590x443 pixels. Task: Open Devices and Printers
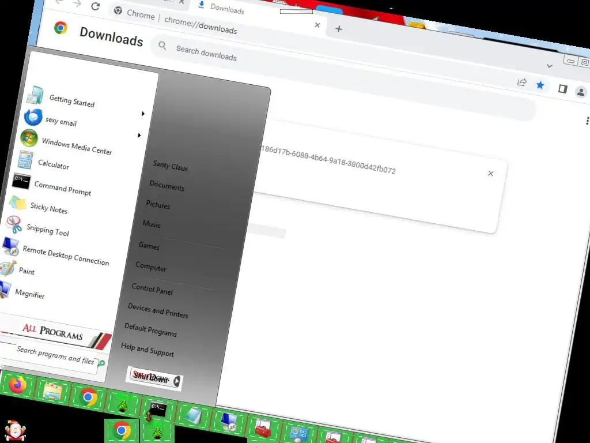coord(158,310)
